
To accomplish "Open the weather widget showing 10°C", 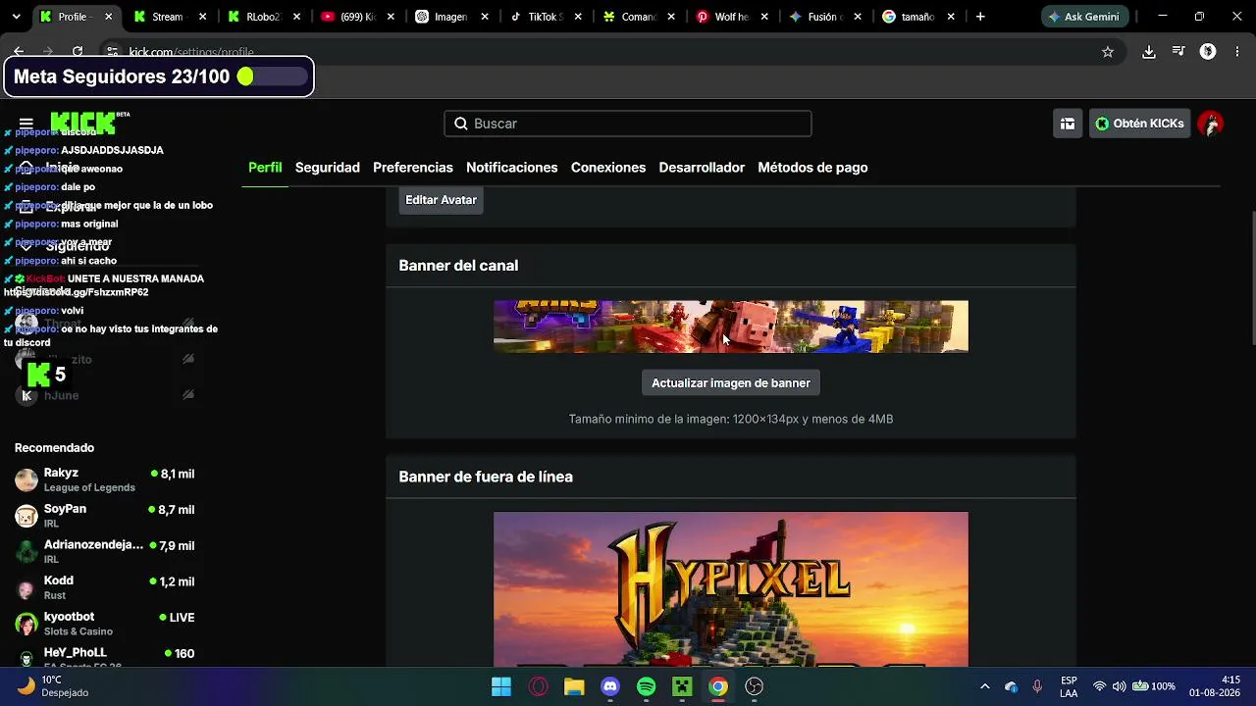I will coord(54,686).
